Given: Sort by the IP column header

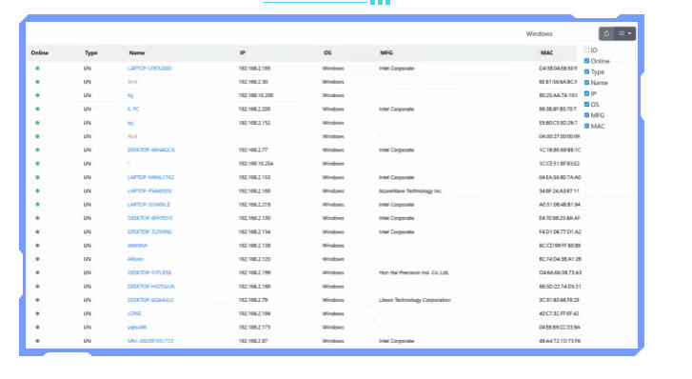Looking at the screenshot, I should [x=243, y=52].
